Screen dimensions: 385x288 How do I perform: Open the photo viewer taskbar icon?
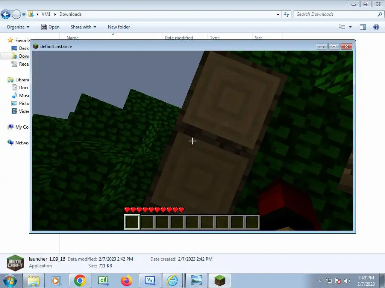click(x=197, y=280)
